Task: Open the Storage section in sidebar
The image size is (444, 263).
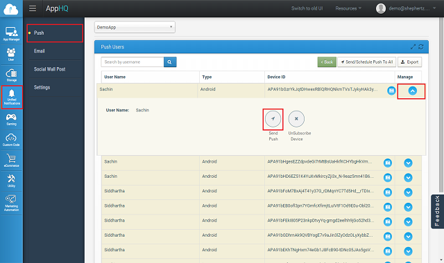Action: (11, 75)
